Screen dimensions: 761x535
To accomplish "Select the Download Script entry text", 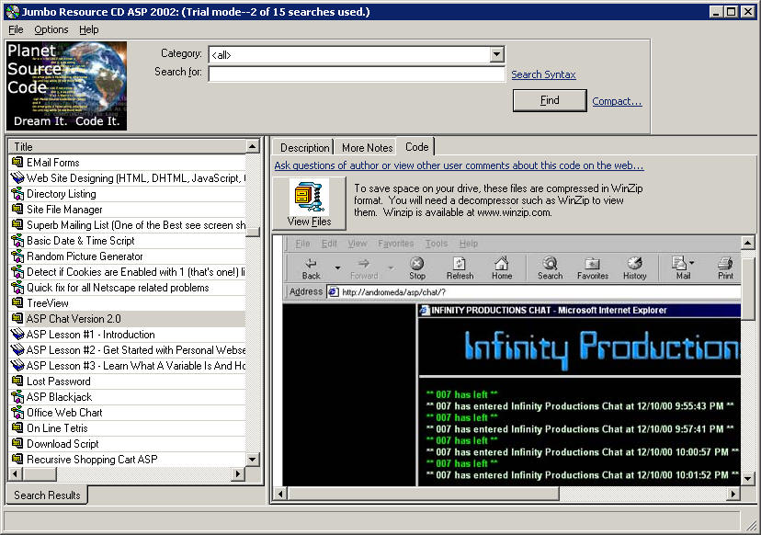I will (x=62, y=444).
